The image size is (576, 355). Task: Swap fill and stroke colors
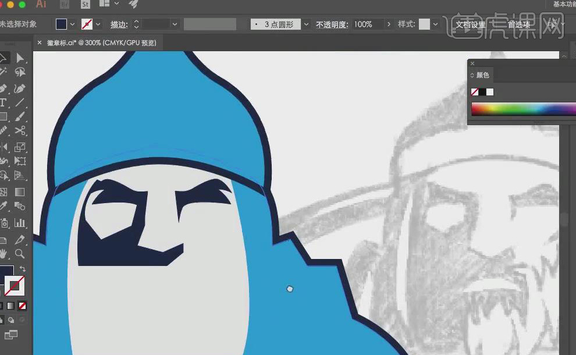pyautogui.click(x=23, y=269)
